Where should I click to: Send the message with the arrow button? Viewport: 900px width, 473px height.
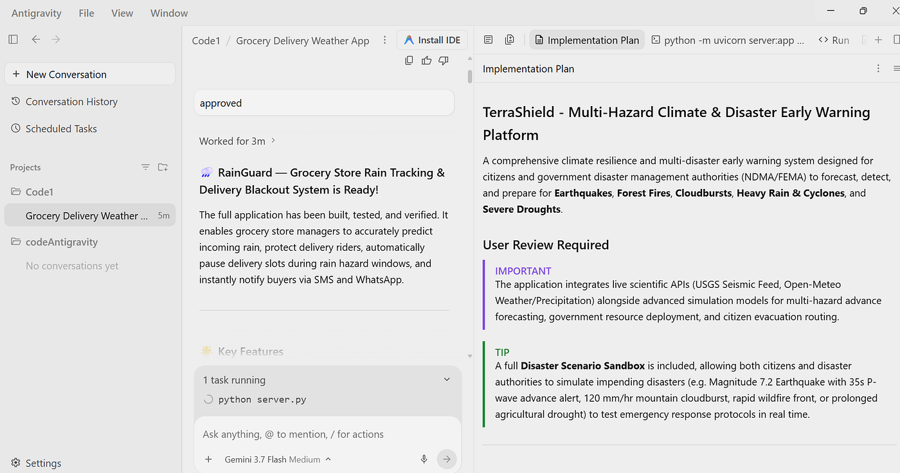[447, 459]
